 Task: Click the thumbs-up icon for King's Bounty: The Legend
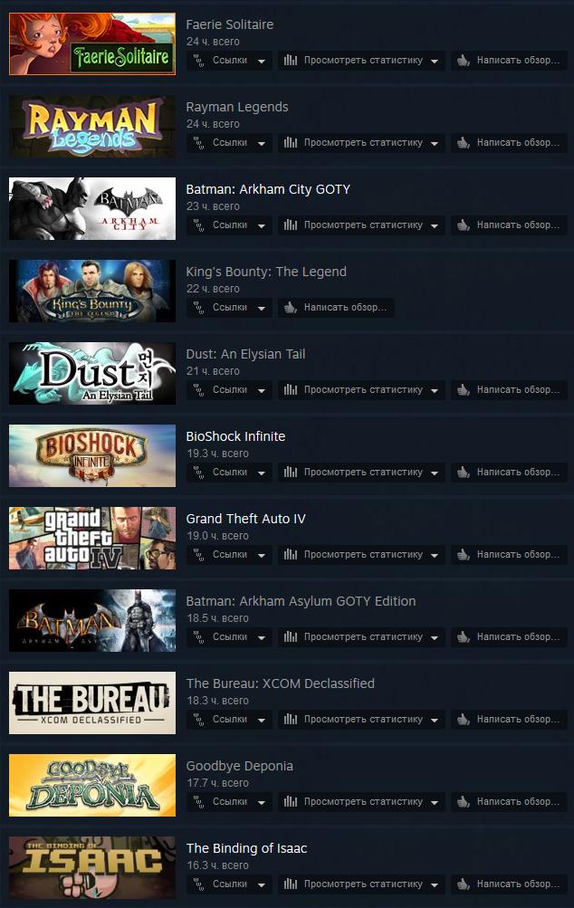point(291,308)
